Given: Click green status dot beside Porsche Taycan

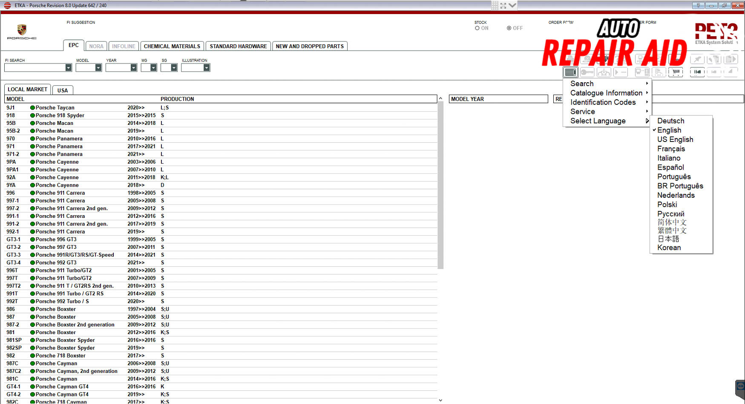Looking at the screenshot, I should click(x=32, y=108).
